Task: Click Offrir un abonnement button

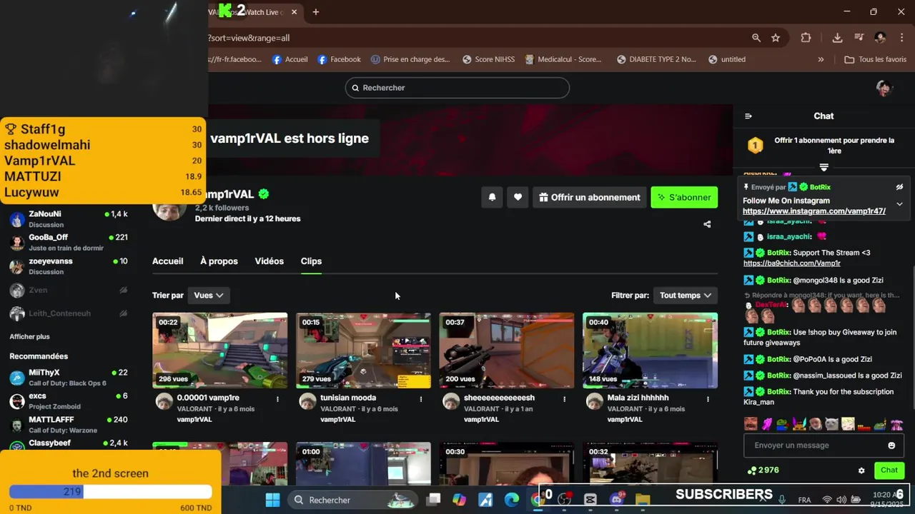Action: tap(590, 197)
